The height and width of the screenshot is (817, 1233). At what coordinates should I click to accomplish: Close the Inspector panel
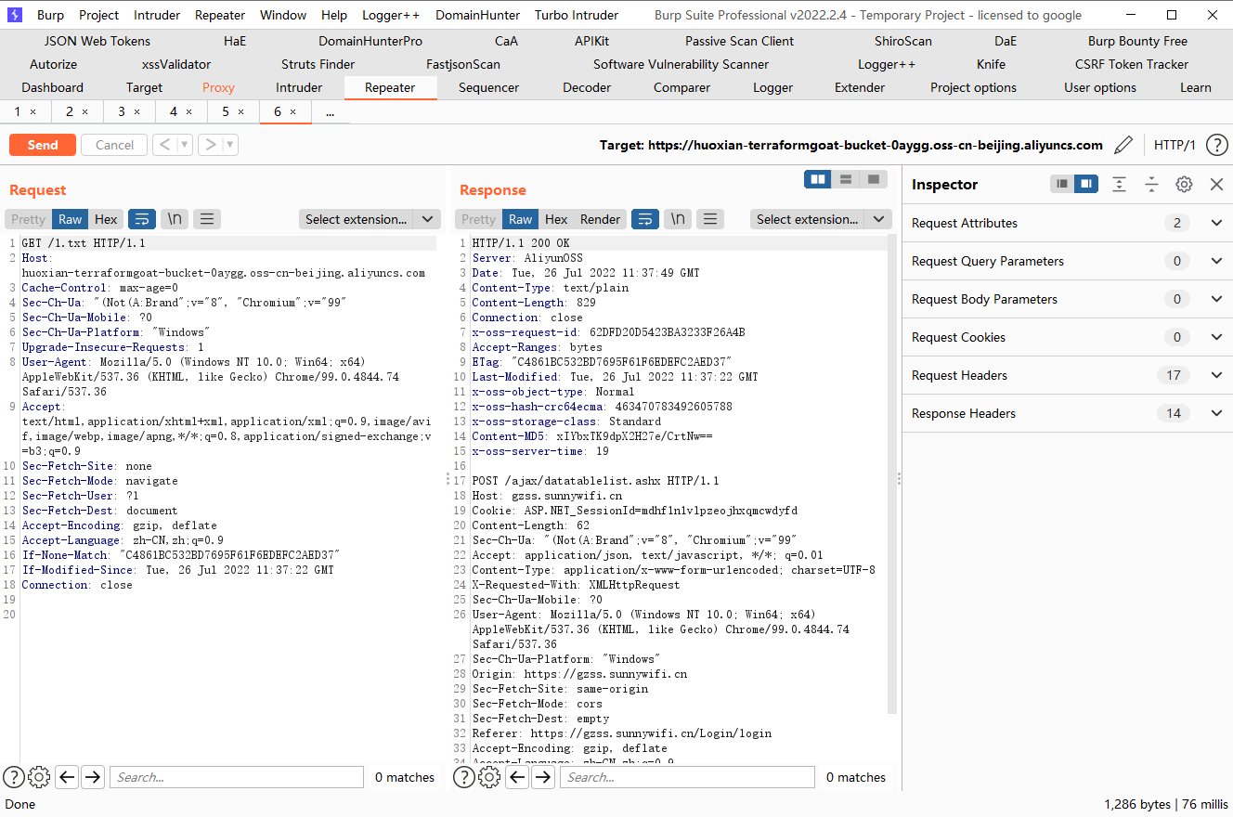coord(1216,184)
